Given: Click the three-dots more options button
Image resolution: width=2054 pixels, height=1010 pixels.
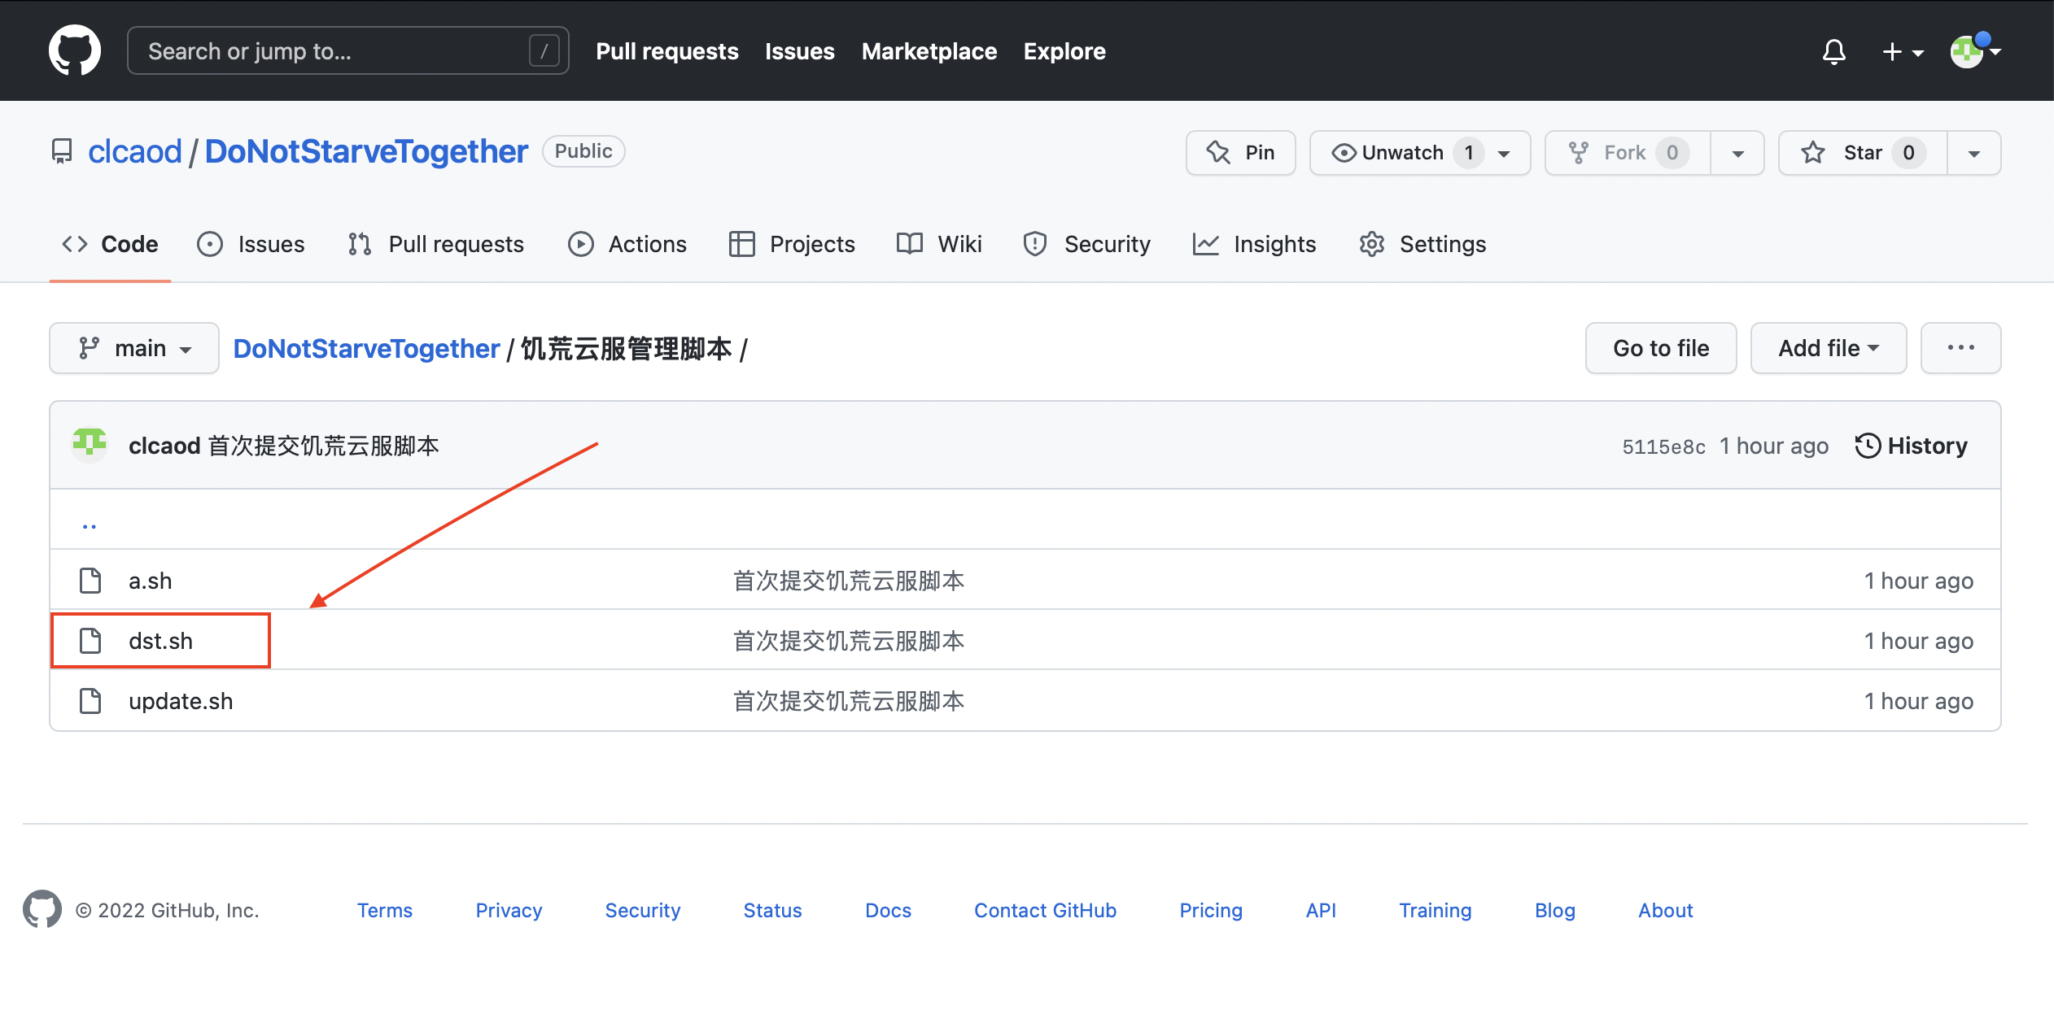Looking at the screenshot, I should [x=1960, y=348].
